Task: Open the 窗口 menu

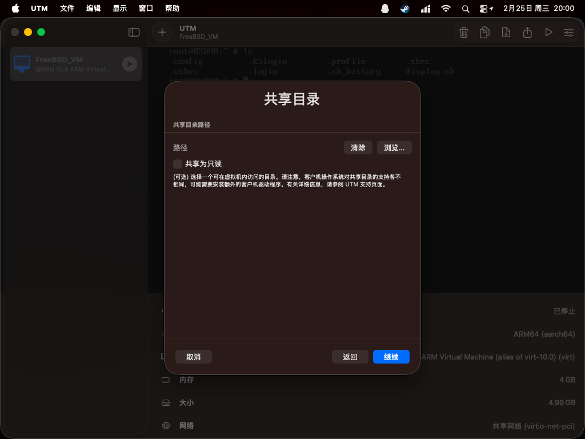Action: [x=146, y=8]
